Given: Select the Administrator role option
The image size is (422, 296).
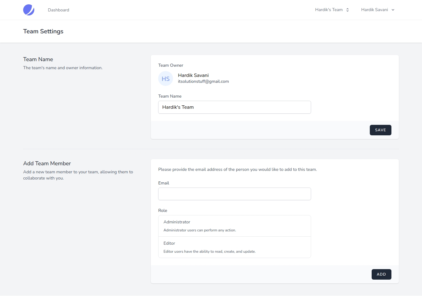Looking at the screenshot, I should tap(234, 226).
